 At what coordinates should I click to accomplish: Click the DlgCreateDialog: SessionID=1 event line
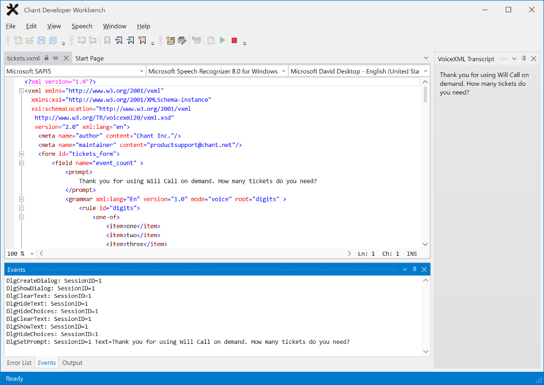pos(54,281)
